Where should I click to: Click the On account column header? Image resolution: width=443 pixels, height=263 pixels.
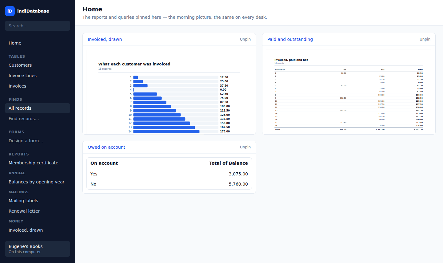104,163
